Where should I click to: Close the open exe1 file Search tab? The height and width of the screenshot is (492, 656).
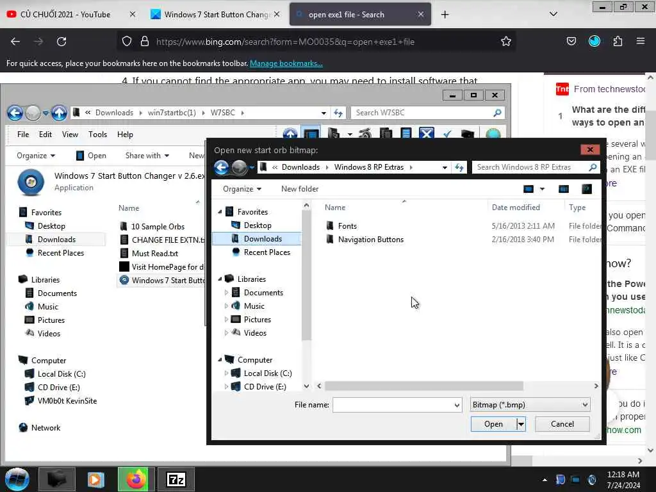tap(421, 15)
